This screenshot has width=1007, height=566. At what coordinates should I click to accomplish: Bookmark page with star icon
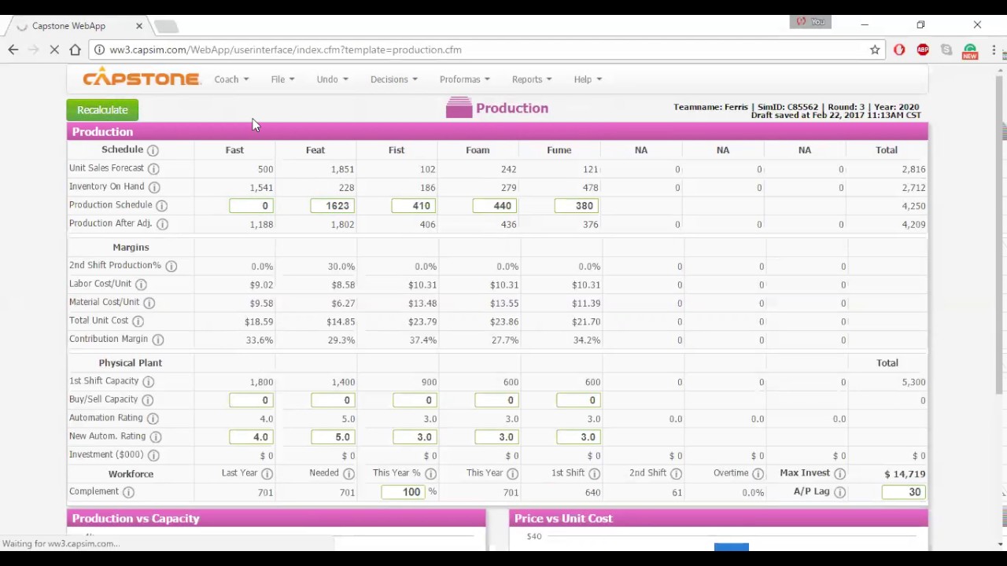[x=875, y=50]
